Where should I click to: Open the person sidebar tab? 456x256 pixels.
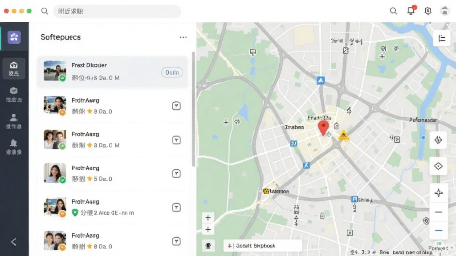14,121
